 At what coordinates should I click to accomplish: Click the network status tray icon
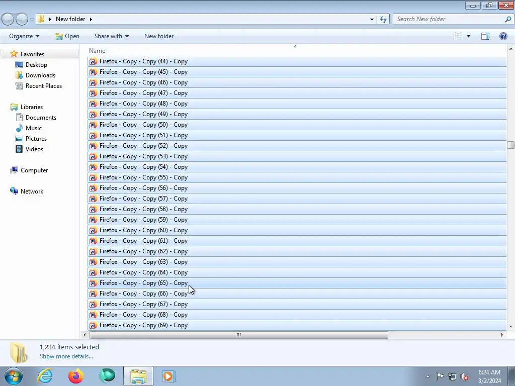point(452,376)
